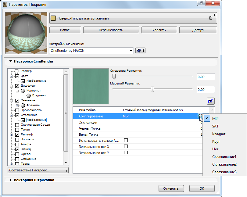Enable the Прозрачность channel checkbox
This screenshot has width=247, height=197.
click(17, 110)
